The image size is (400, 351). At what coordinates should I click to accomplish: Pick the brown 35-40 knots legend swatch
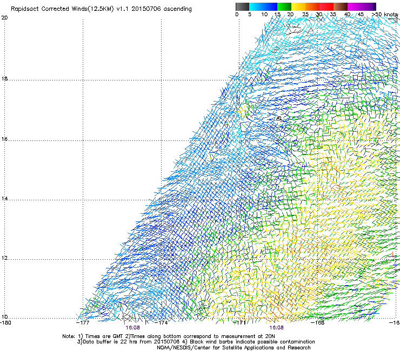341,6
